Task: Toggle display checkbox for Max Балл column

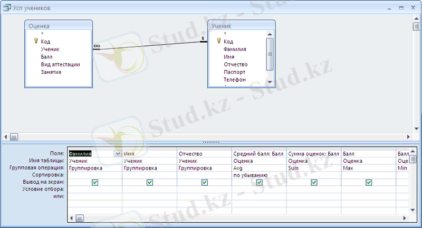Action: [369, 183]
